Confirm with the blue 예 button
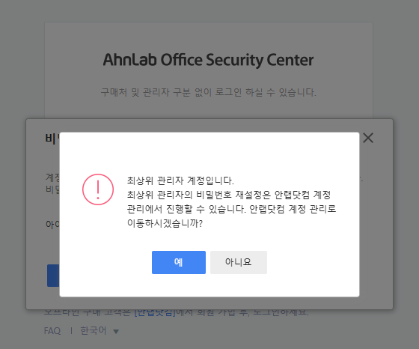This screenshot has width=419, height=349. pyautogui.click(x=179, y=262)
